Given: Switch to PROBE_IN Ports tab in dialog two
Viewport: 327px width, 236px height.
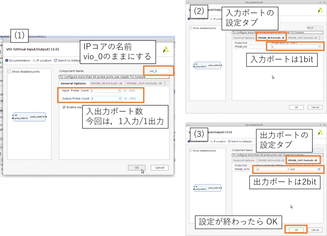Looking at the screenshot, I should coord(270,38).
